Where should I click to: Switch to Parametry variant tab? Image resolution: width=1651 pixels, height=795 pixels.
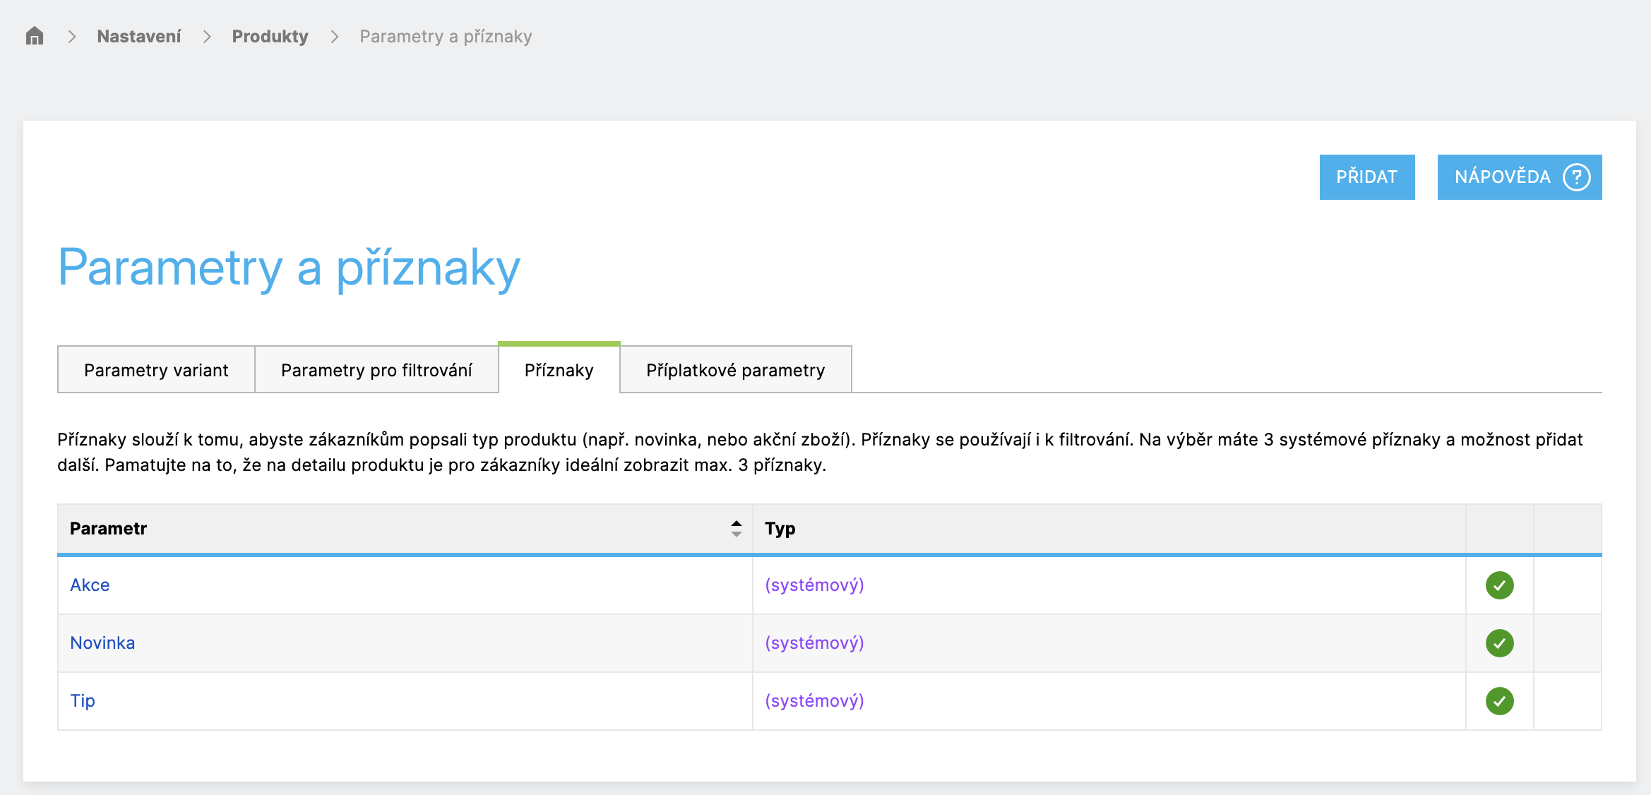156,370
